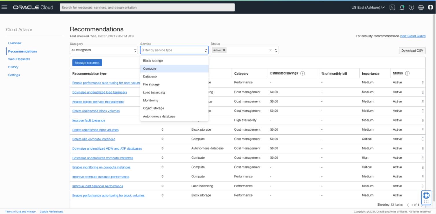Open the Cloud Shell console icon
The width and height of the screenshot is (436, 214).
pyautogui.click(x=392, y=7)
